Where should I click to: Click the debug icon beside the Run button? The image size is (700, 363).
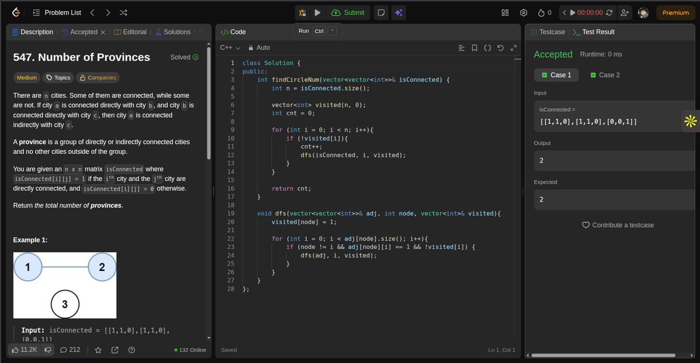pos(302,12)
